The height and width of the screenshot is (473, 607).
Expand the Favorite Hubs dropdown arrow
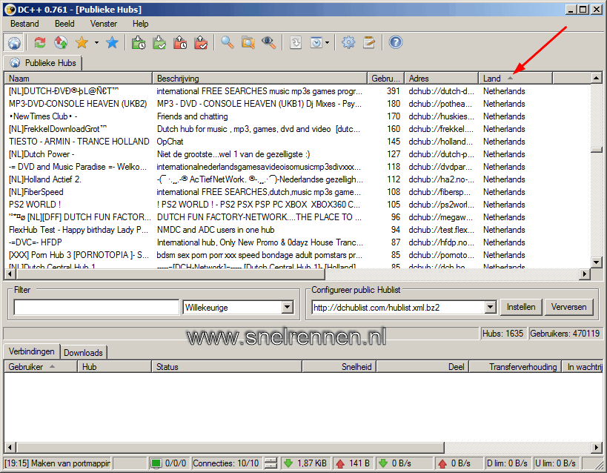pyautogui.click(x=96, y=42)
